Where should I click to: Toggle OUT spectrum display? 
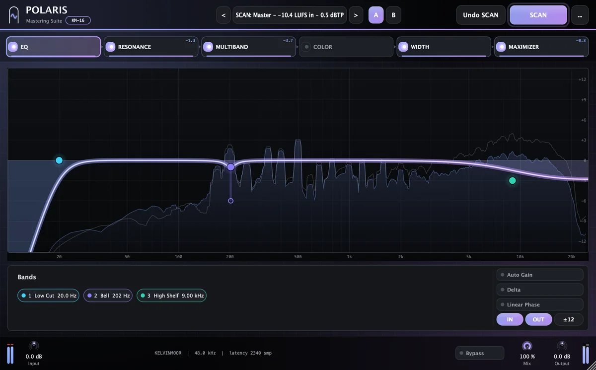point(538,319)
